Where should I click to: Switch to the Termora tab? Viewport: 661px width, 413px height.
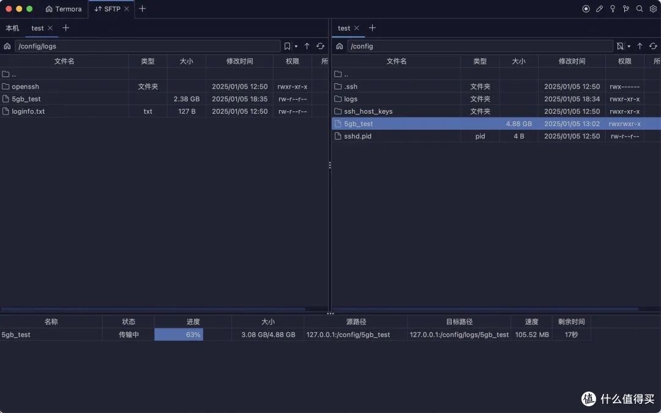coord(63,9)
